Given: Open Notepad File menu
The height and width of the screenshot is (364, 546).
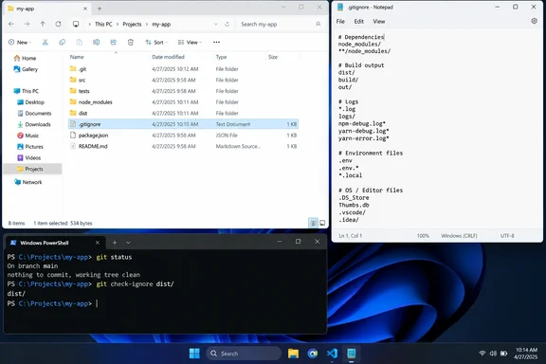Looking at the screenshot, I should pos(340,21).
